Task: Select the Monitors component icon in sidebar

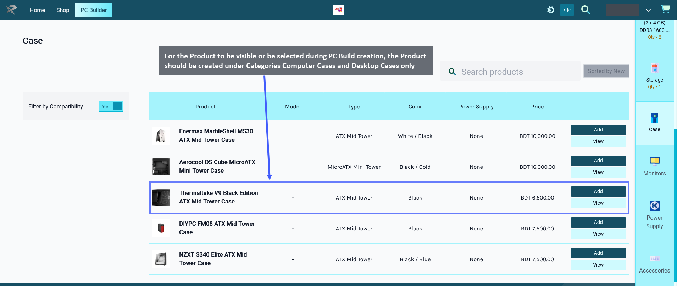Action: click(x=655, y=161)
